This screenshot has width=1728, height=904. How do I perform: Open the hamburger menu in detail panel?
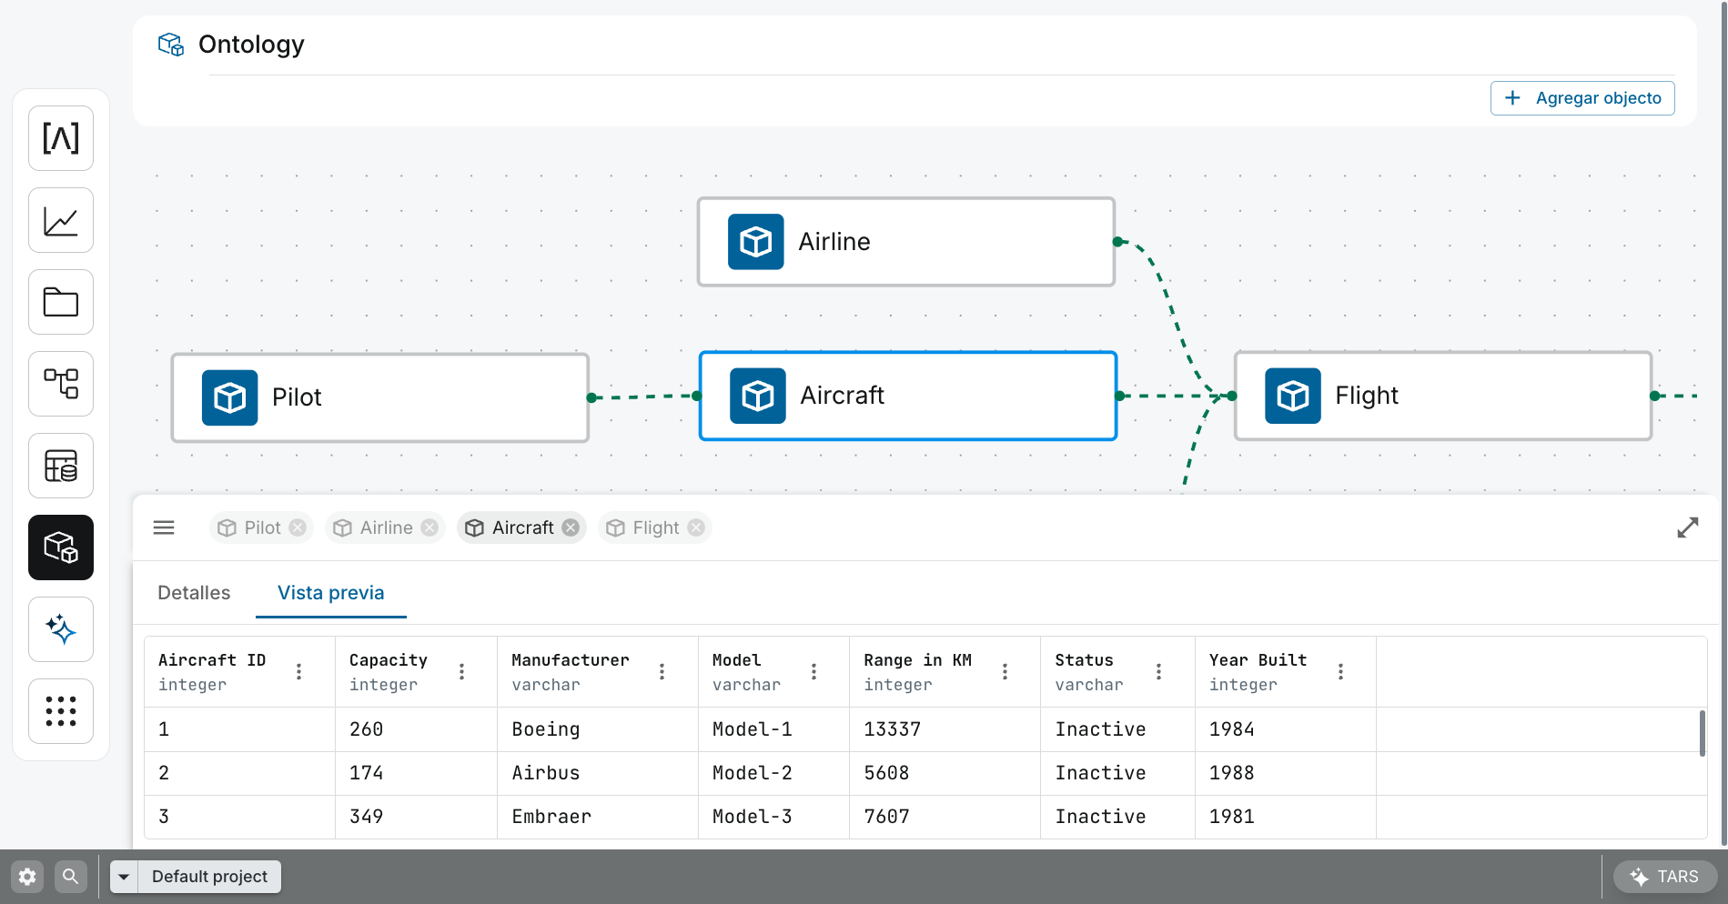(164, 527)
